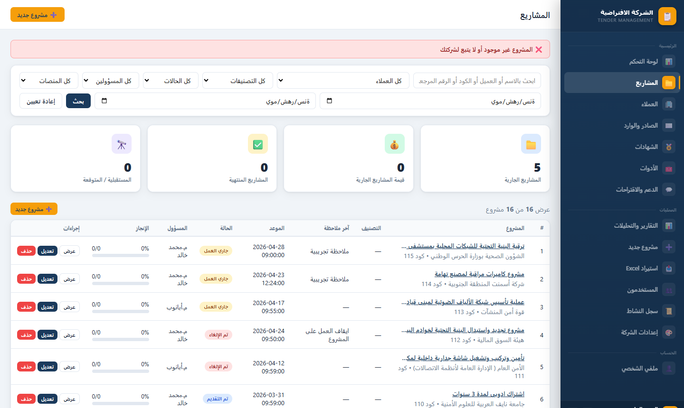The width and height of the screenshot is (684, 408).
Task: Click the progress bar in row 5
Action: (121, 371)
